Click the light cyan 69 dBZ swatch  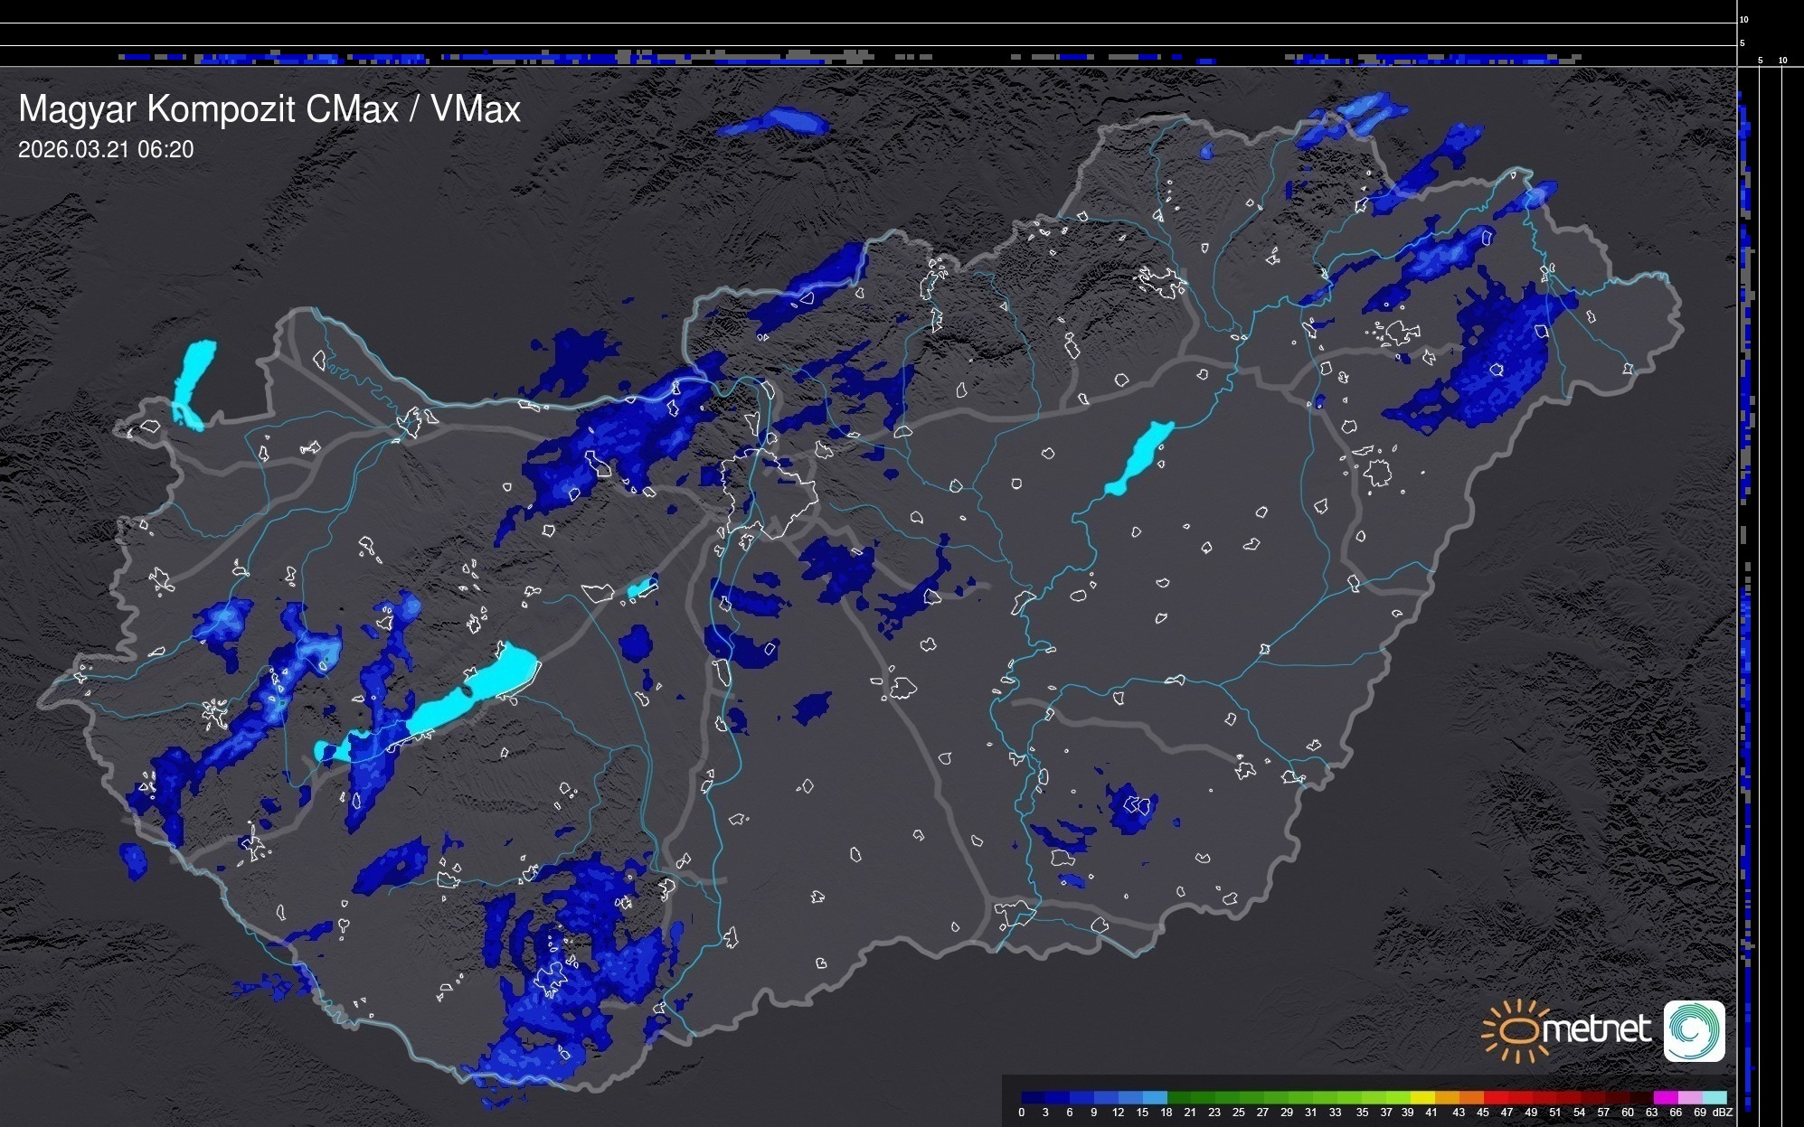click(x=1714, y=1097)
